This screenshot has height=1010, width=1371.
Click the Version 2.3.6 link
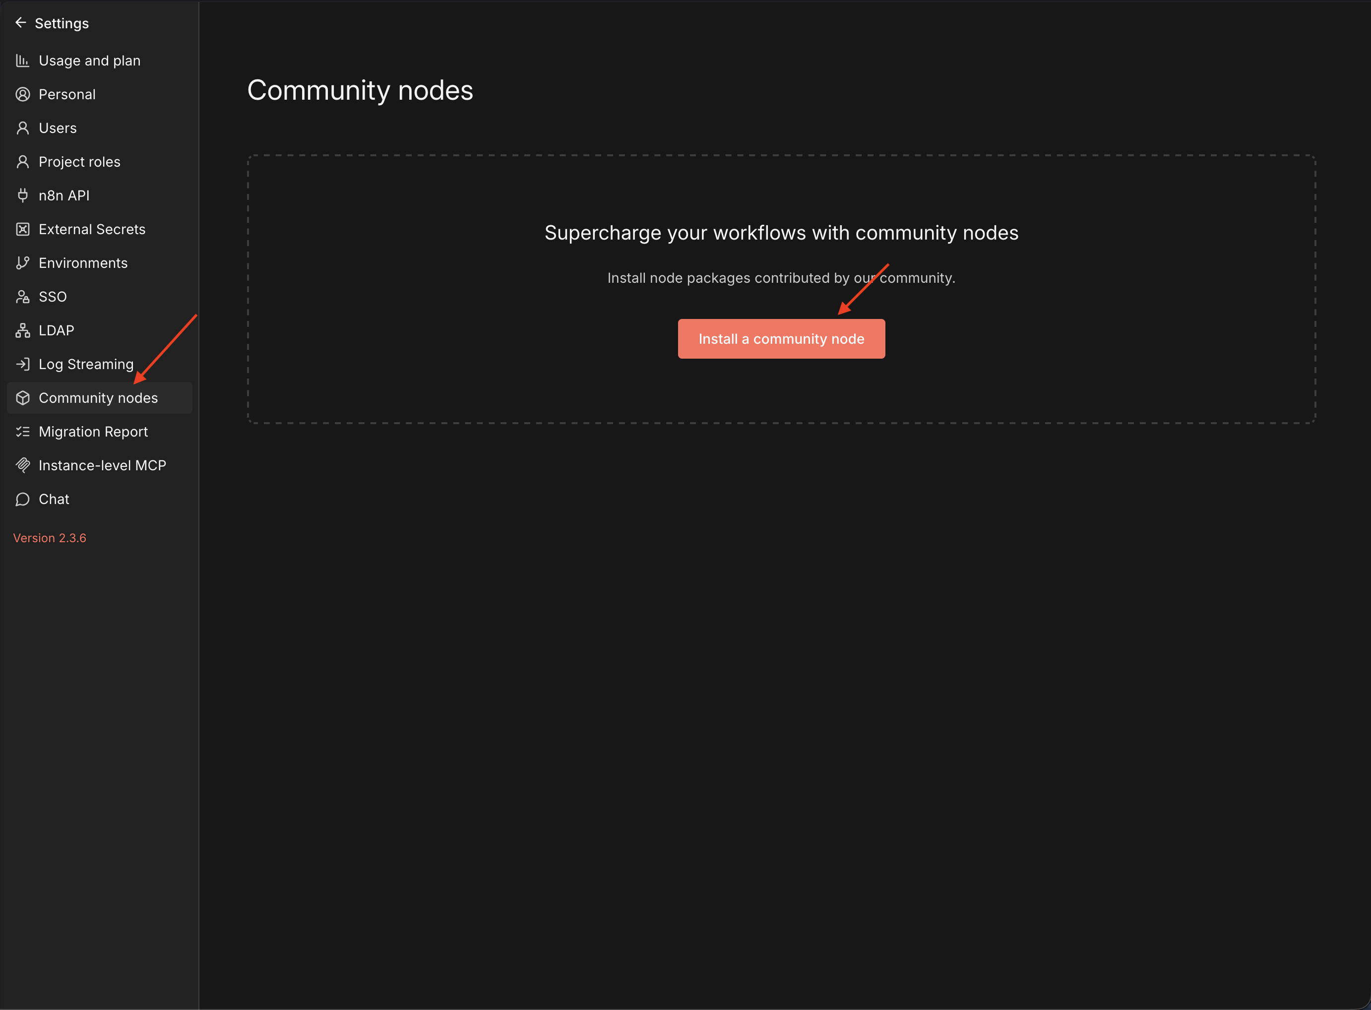click(50, 538)
